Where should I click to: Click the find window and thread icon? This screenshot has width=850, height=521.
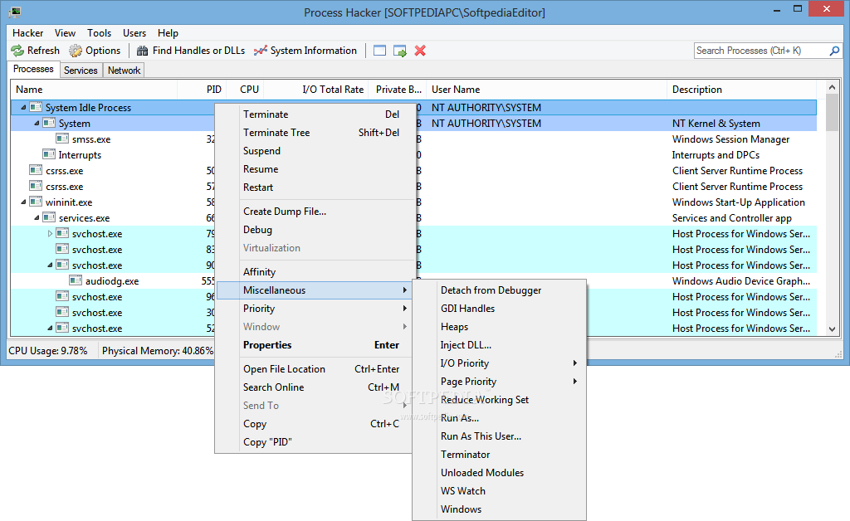[x=400, y=51]
